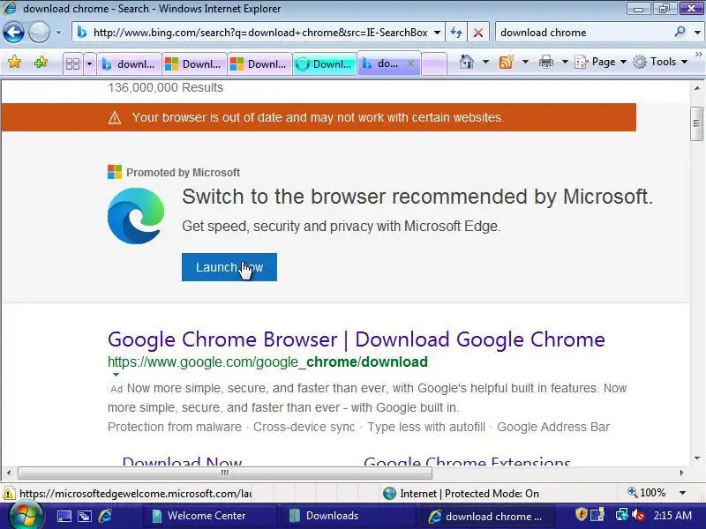Click the flag-colored tray icon beside the shield

597,514
